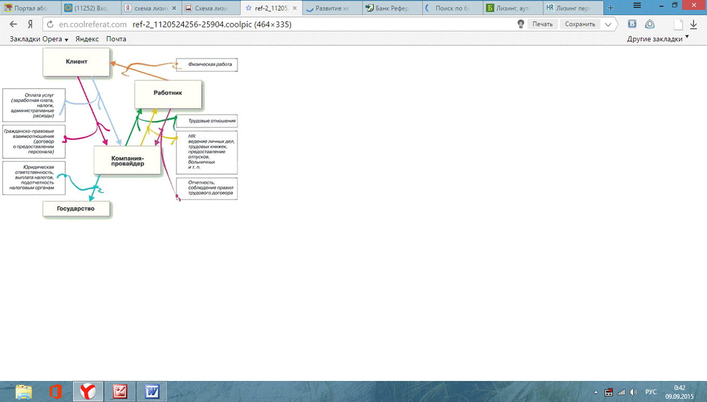This screenshot has width=707, height=402.
Task: Open the browser hamburger menu
Action: coord(637,6)
